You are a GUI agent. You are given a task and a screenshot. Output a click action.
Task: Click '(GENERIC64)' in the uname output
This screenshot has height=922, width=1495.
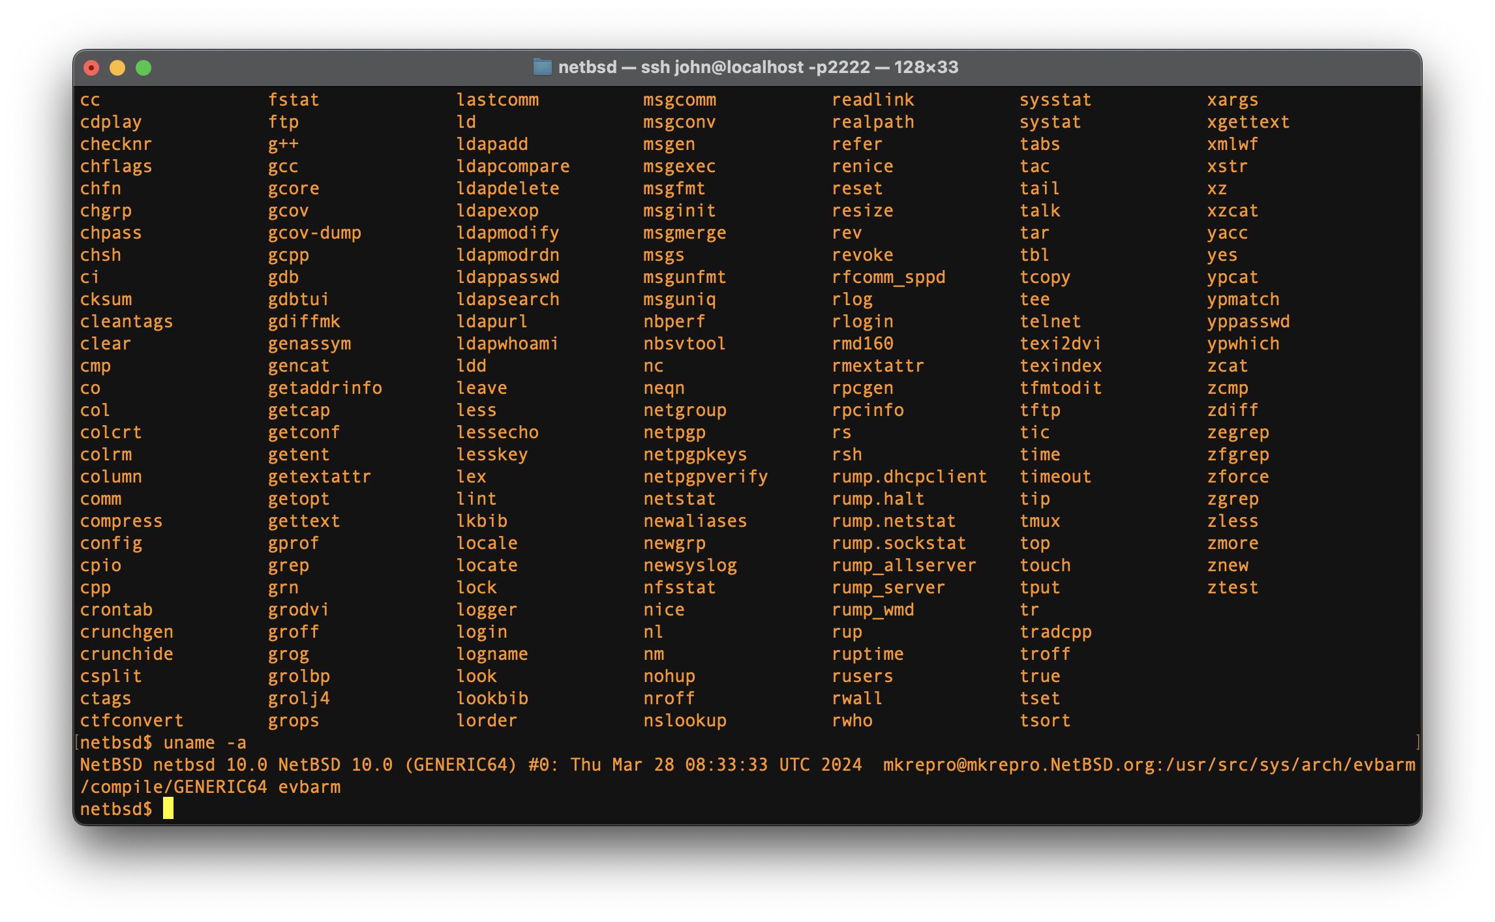(461, 765)
